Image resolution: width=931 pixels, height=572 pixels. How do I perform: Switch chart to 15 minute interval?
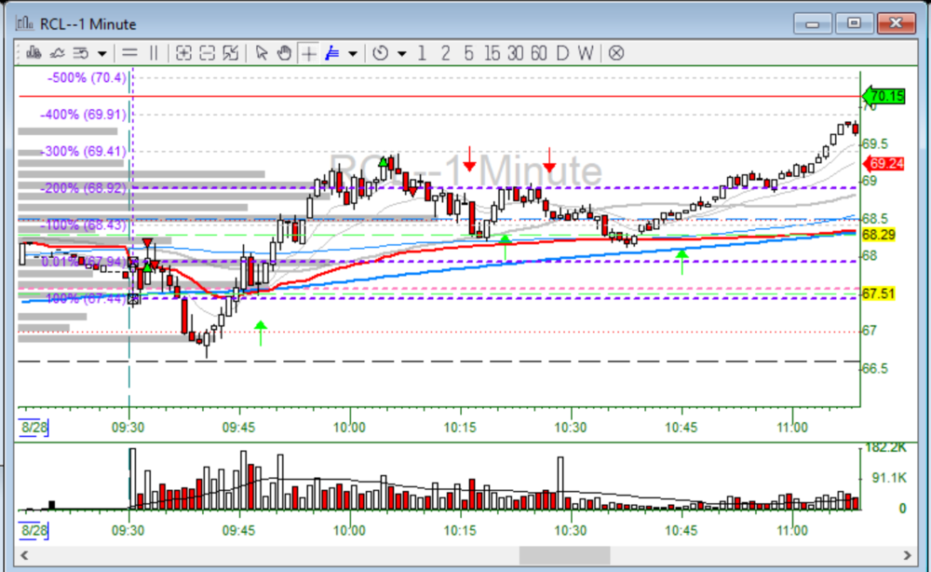point(492,53)
